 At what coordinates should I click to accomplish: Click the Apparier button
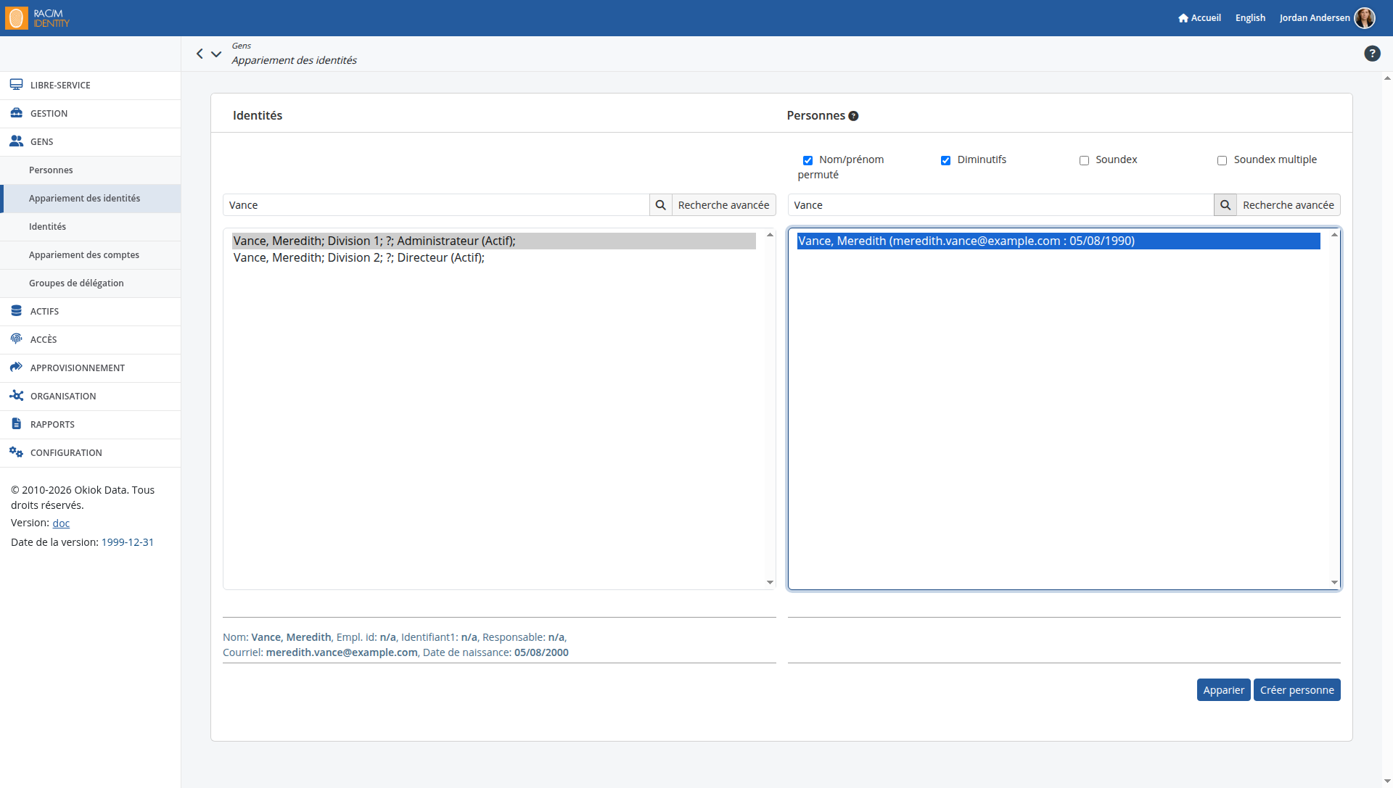[x=1223, y=690]
